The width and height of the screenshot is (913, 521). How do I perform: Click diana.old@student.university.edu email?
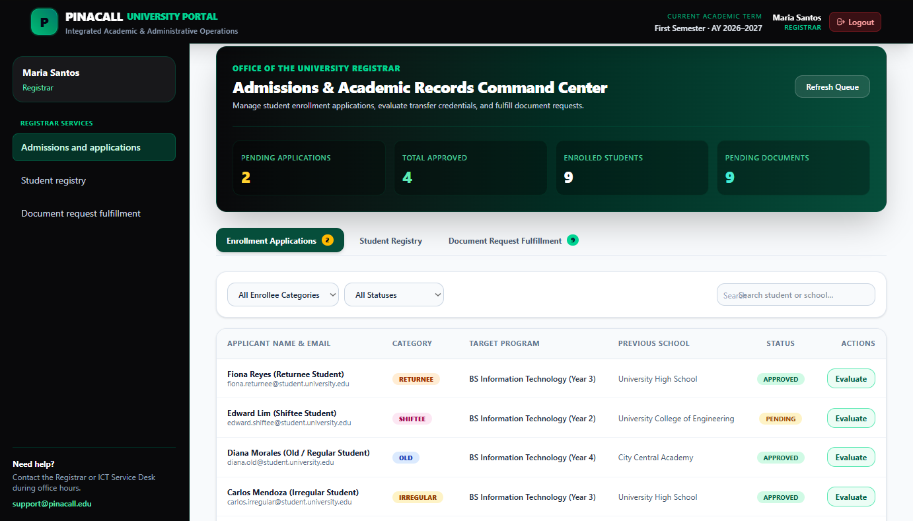click(x=281, y=462)
